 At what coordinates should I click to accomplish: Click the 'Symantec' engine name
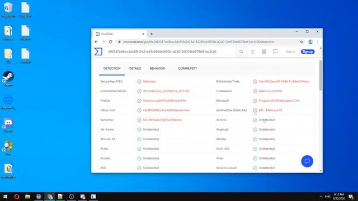107,120
